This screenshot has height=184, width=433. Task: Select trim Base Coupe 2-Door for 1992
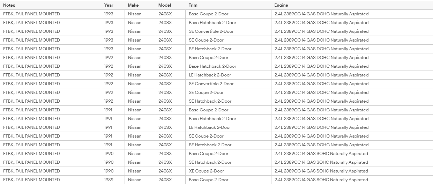click(x=209, y=58)
